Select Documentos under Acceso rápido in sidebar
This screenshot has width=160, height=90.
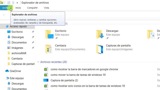pos(19,42)
